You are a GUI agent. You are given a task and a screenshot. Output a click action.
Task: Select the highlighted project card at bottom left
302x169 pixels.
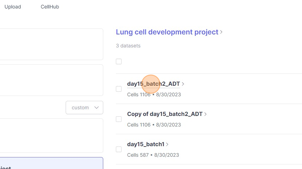point(51,163)
